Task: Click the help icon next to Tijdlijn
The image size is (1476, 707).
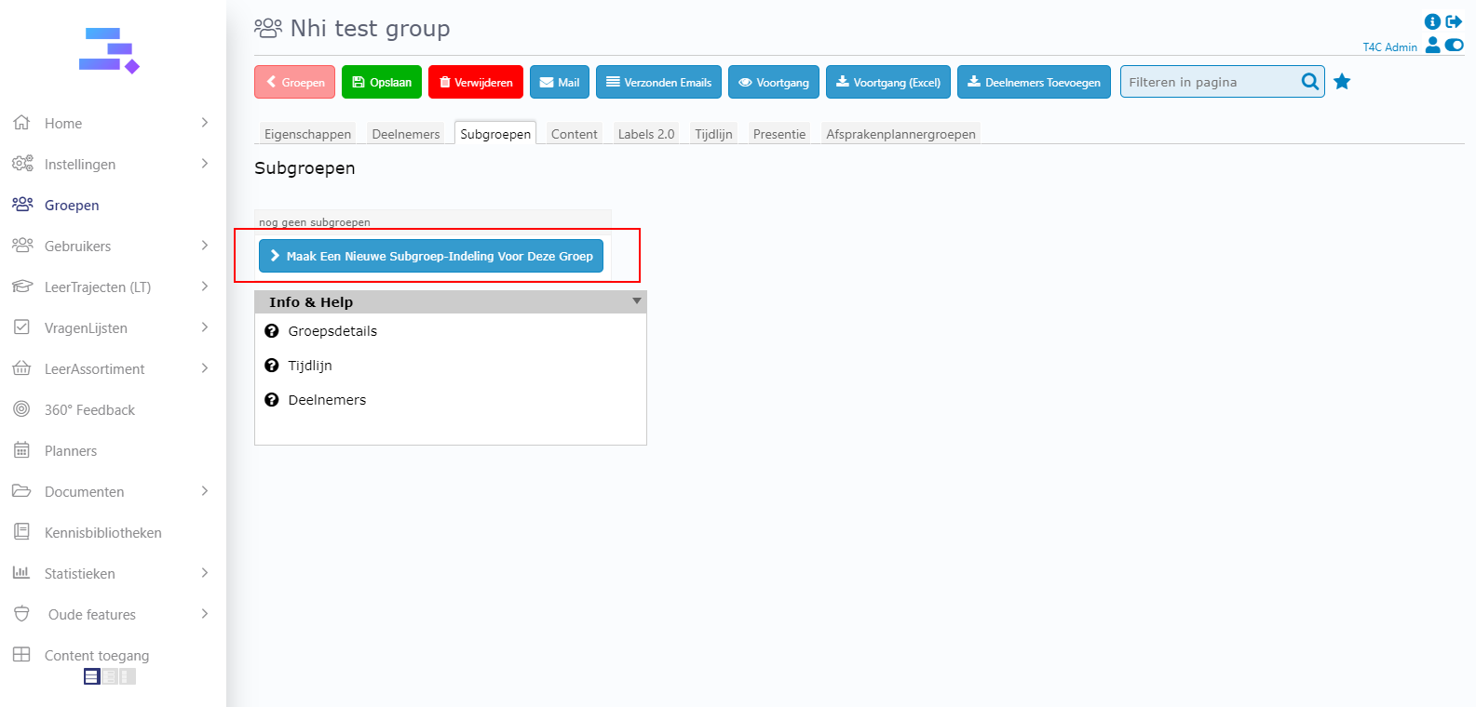Action: [x=272, y=366]
